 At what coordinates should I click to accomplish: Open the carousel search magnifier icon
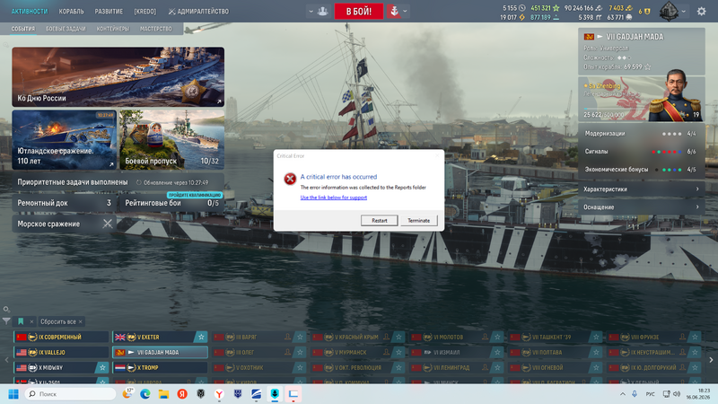click(6, 309)
